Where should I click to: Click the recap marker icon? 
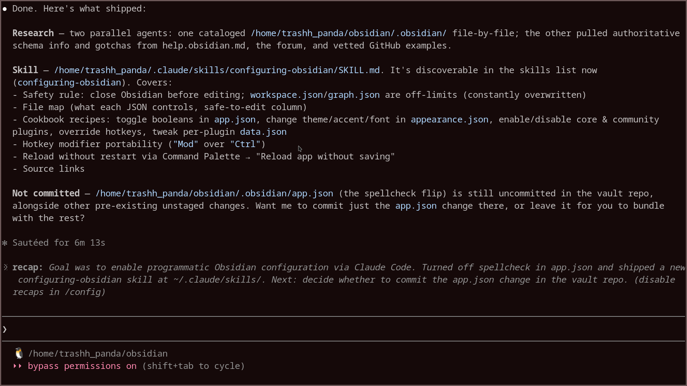coord(5,267)
